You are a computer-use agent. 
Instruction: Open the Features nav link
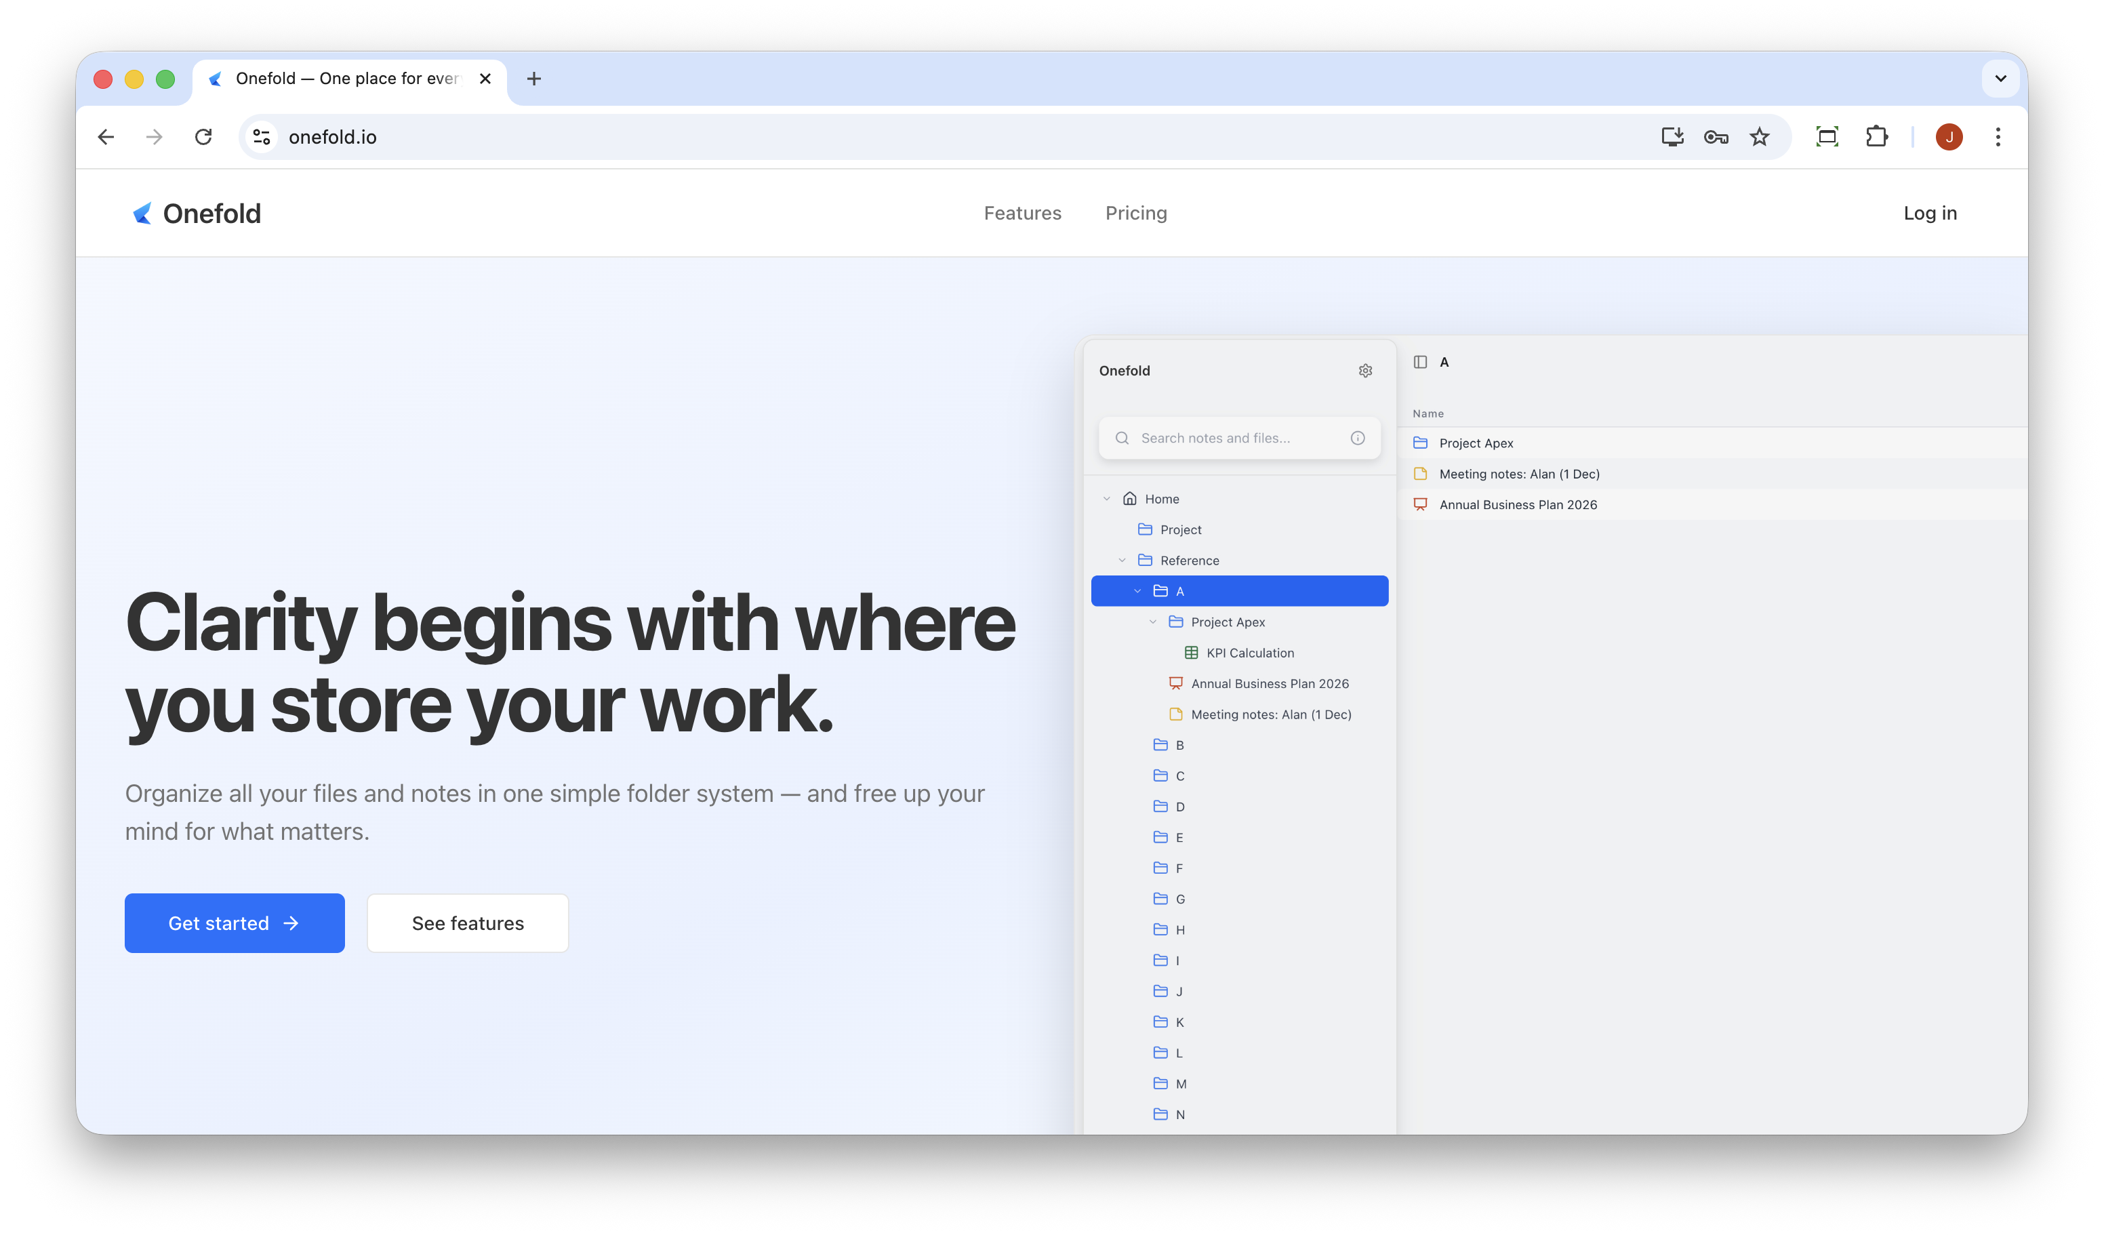[1022, 213]
